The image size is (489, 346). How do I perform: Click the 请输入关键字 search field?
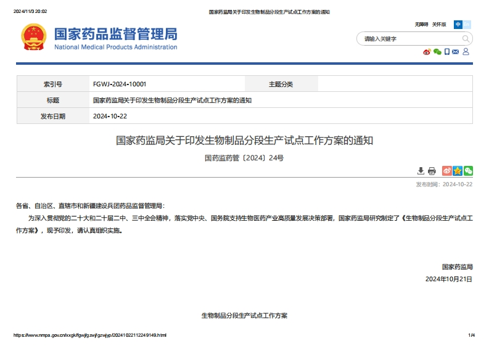pos(407,39)
